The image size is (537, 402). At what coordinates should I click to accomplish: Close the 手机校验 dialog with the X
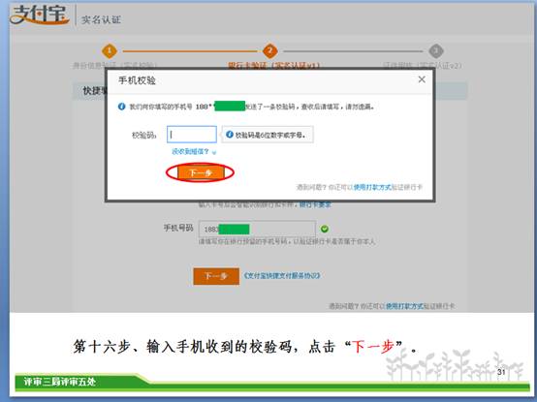(x=422, y=79)
